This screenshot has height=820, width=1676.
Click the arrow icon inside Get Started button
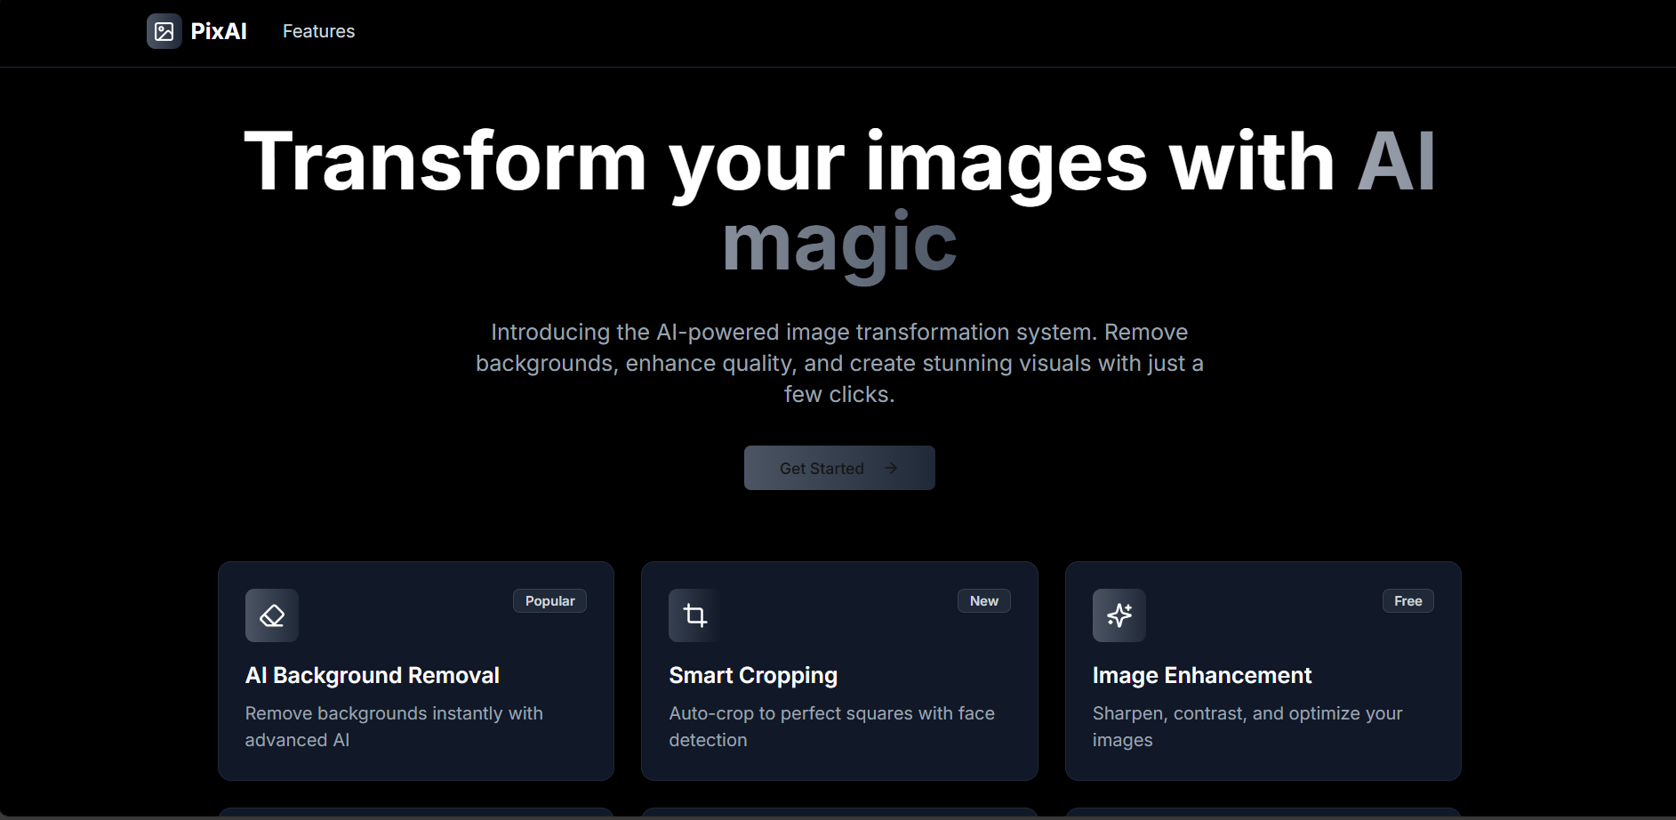click(x=892, y=468)
